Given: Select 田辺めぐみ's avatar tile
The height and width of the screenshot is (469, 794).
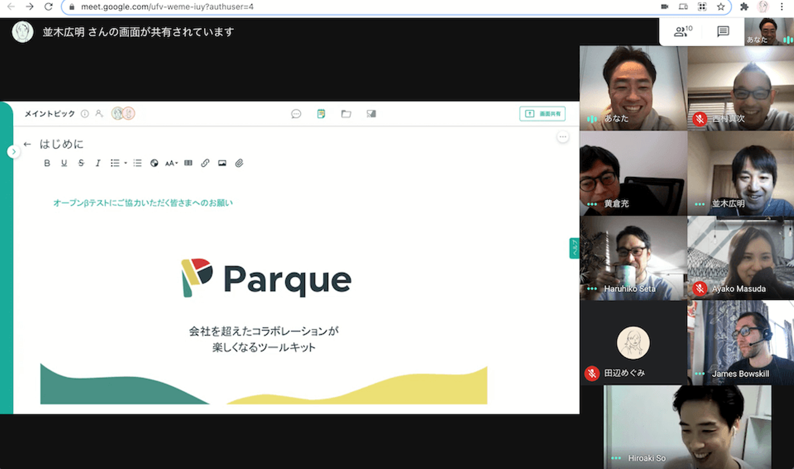Looking at the screenshot, I should 633,343.
